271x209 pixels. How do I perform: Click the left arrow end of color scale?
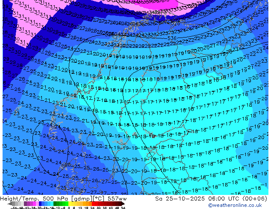pos(10,203)
